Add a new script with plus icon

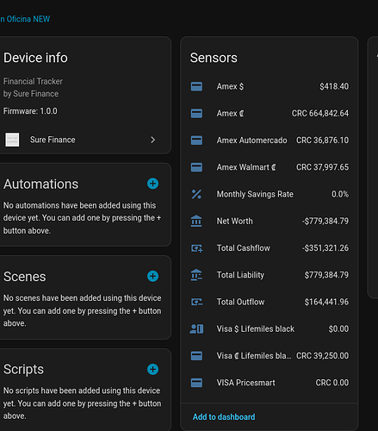click(x=152, y=369)
